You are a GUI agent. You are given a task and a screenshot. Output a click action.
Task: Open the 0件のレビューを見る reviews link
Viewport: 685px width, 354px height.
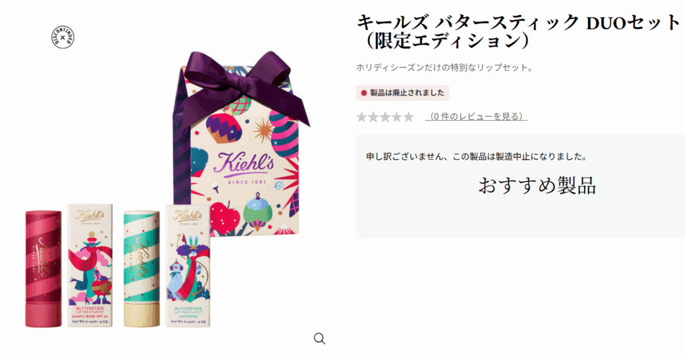(x=476, y=116)
